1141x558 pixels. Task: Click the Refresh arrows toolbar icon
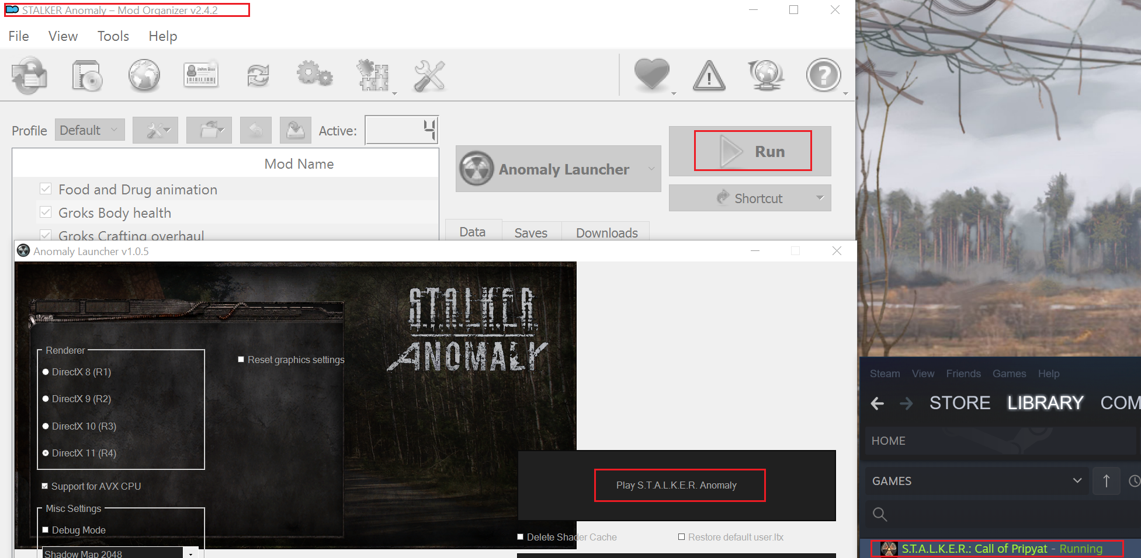coord(258,75)
